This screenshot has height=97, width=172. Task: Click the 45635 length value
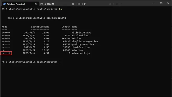pyautogui.click(x=66, y=41)
